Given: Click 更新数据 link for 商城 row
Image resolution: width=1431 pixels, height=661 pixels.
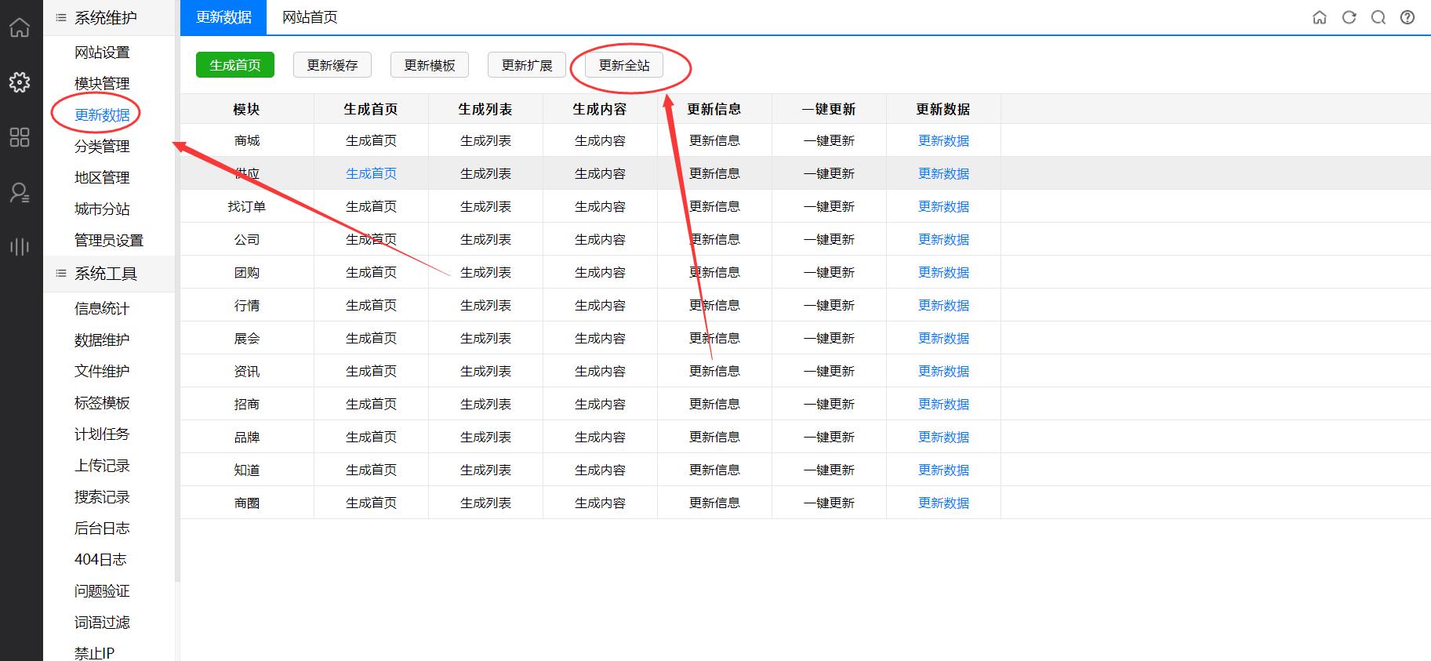Looking at the screenshot, I should point(943,141).
